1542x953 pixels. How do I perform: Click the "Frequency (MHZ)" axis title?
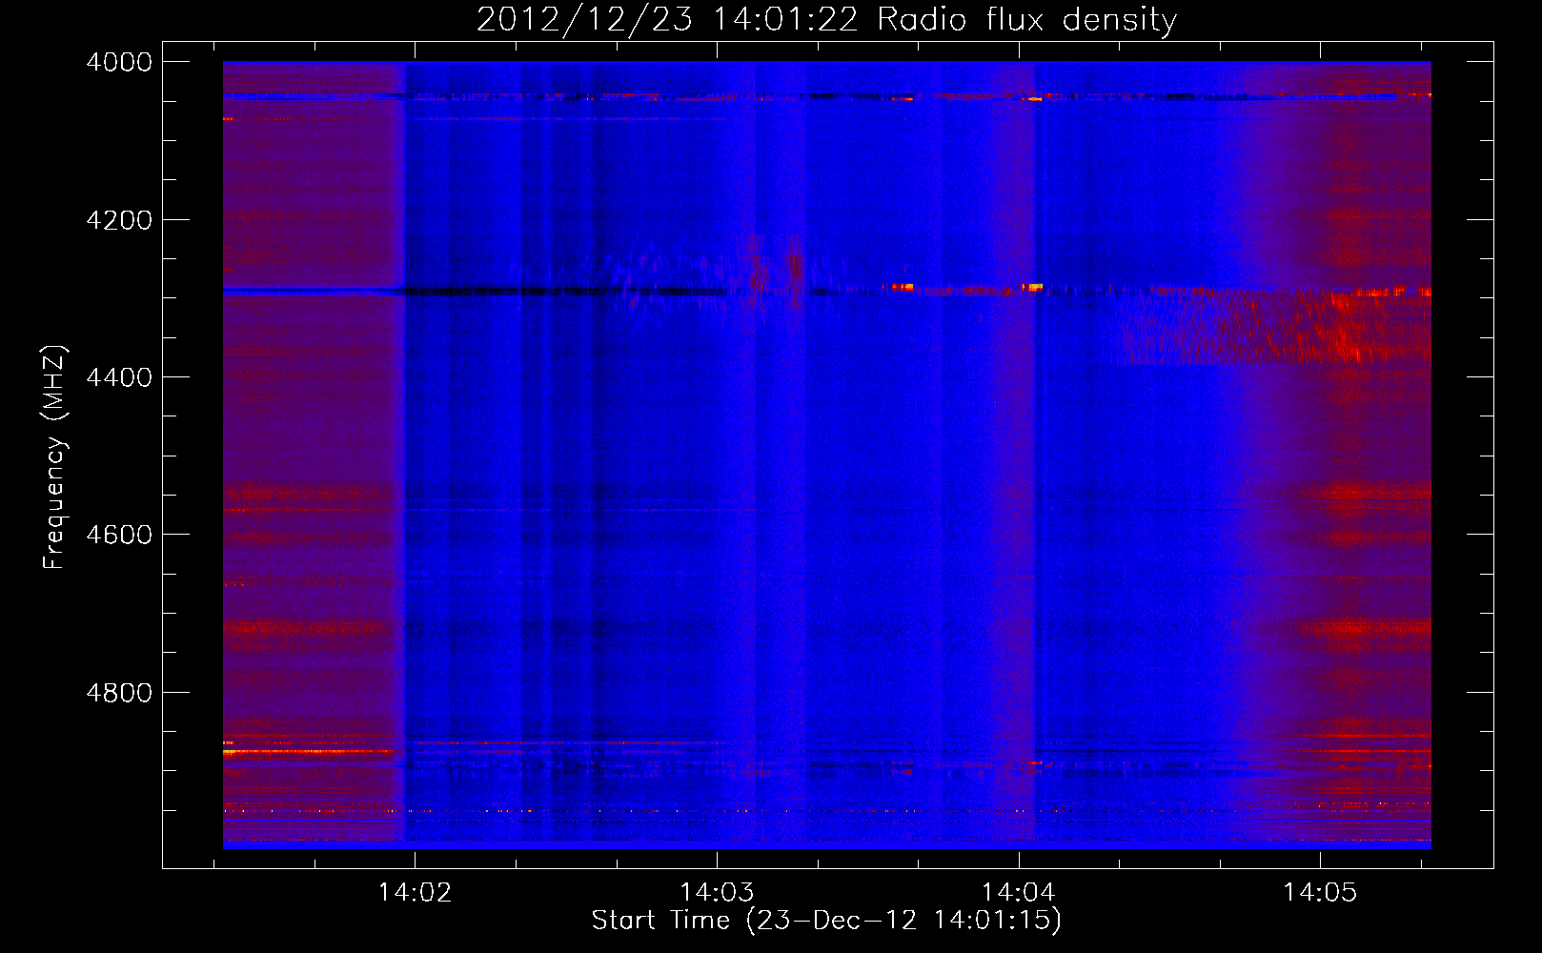pyautogui.click(x=55, y=457)
